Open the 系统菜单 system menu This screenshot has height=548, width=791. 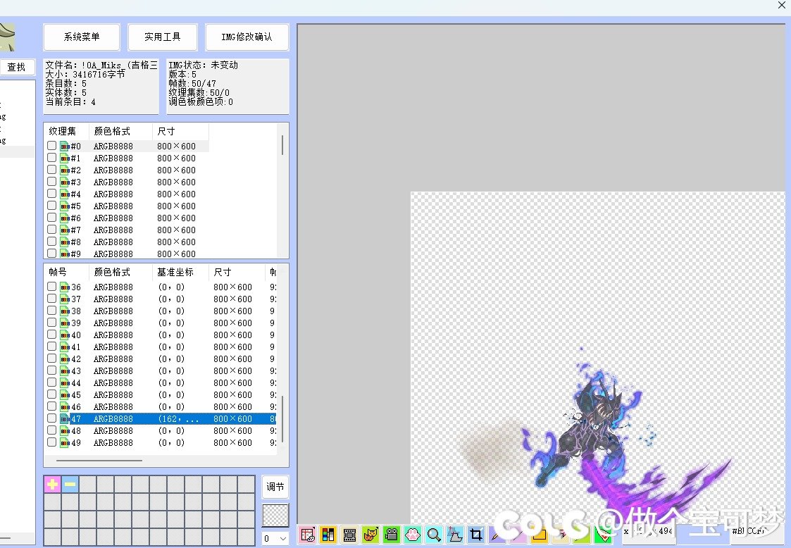coord(82,37)
